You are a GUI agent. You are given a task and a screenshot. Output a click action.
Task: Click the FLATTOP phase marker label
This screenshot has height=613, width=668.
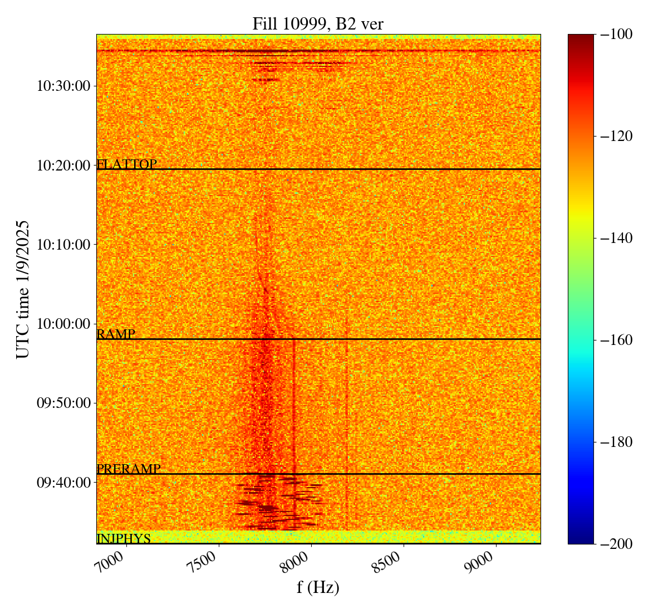click(x=127, y=164)
